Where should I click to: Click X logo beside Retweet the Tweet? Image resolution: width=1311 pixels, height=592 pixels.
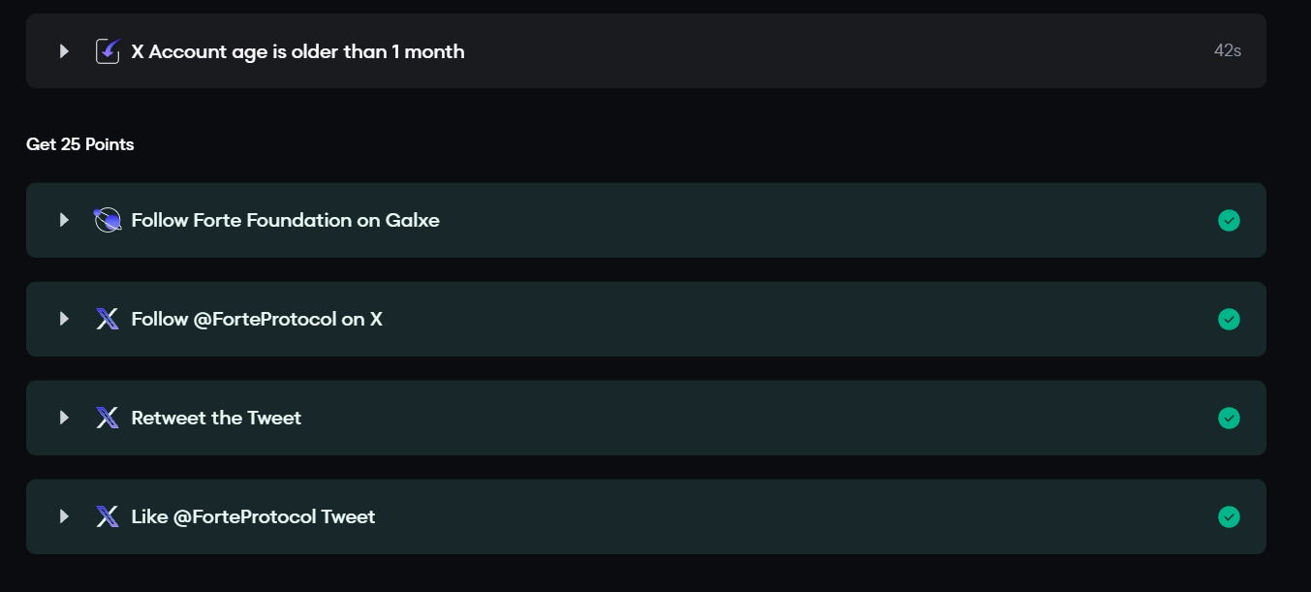tap(108, 418)
